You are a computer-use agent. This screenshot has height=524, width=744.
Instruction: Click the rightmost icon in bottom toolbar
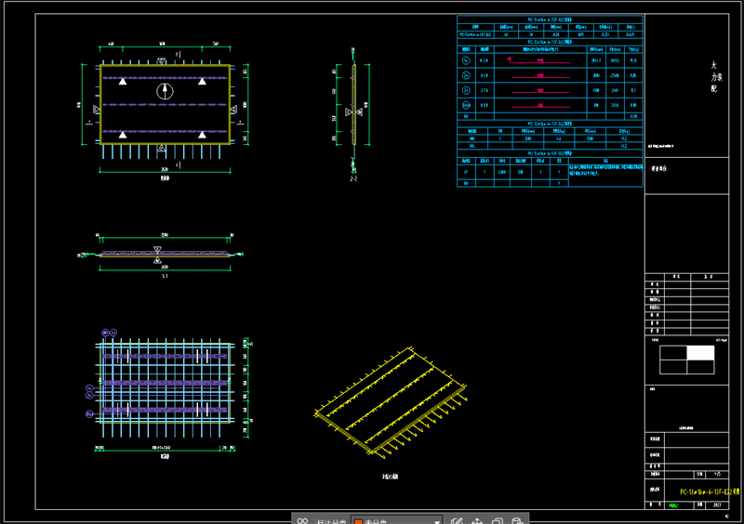[518, 520]
